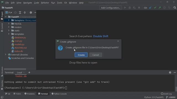Select Scratches and Consoles node
This screenshot has width=177, height=99.
coord(21,58)
